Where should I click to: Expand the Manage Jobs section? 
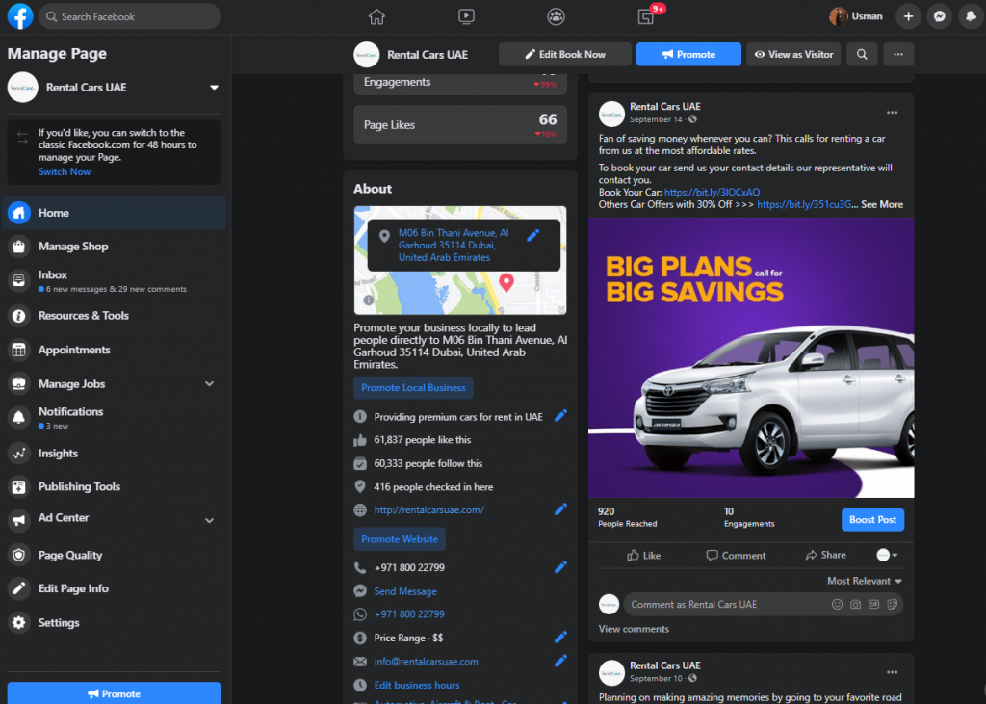[209, 383]
